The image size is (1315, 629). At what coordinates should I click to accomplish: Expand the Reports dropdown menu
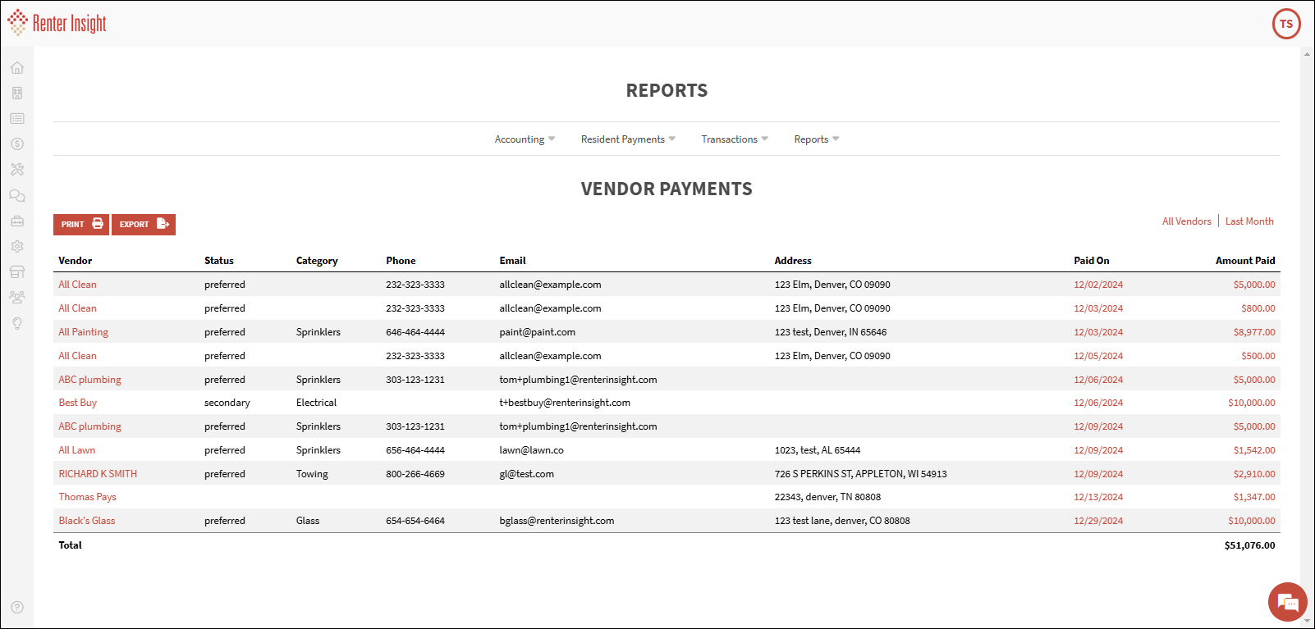coord(817,139)
